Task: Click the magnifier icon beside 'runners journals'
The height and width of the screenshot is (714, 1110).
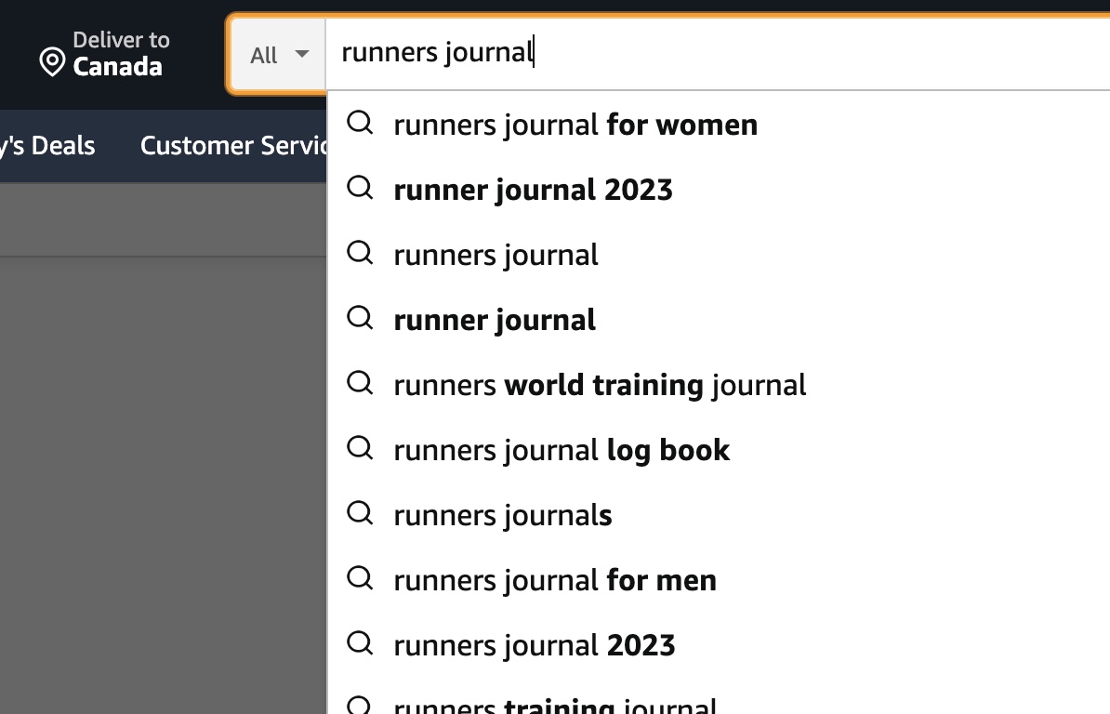Action: (x=360, y=513)
